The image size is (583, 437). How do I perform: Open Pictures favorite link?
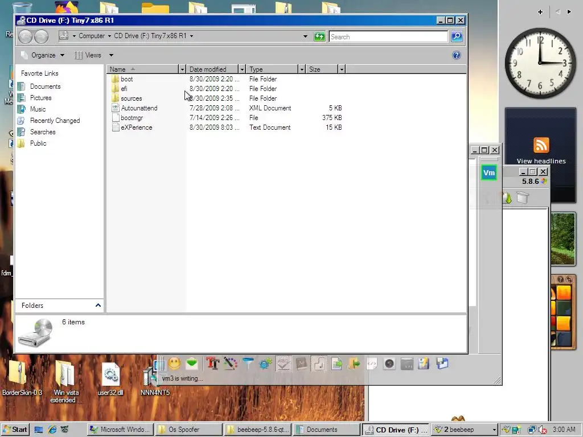[x=40, y=98]
